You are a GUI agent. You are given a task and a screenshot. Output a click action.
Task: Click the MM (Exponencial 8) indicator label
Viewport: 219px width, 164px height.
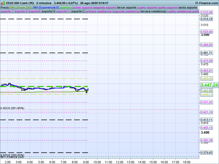pyautogui.click(x=44, y=7)
